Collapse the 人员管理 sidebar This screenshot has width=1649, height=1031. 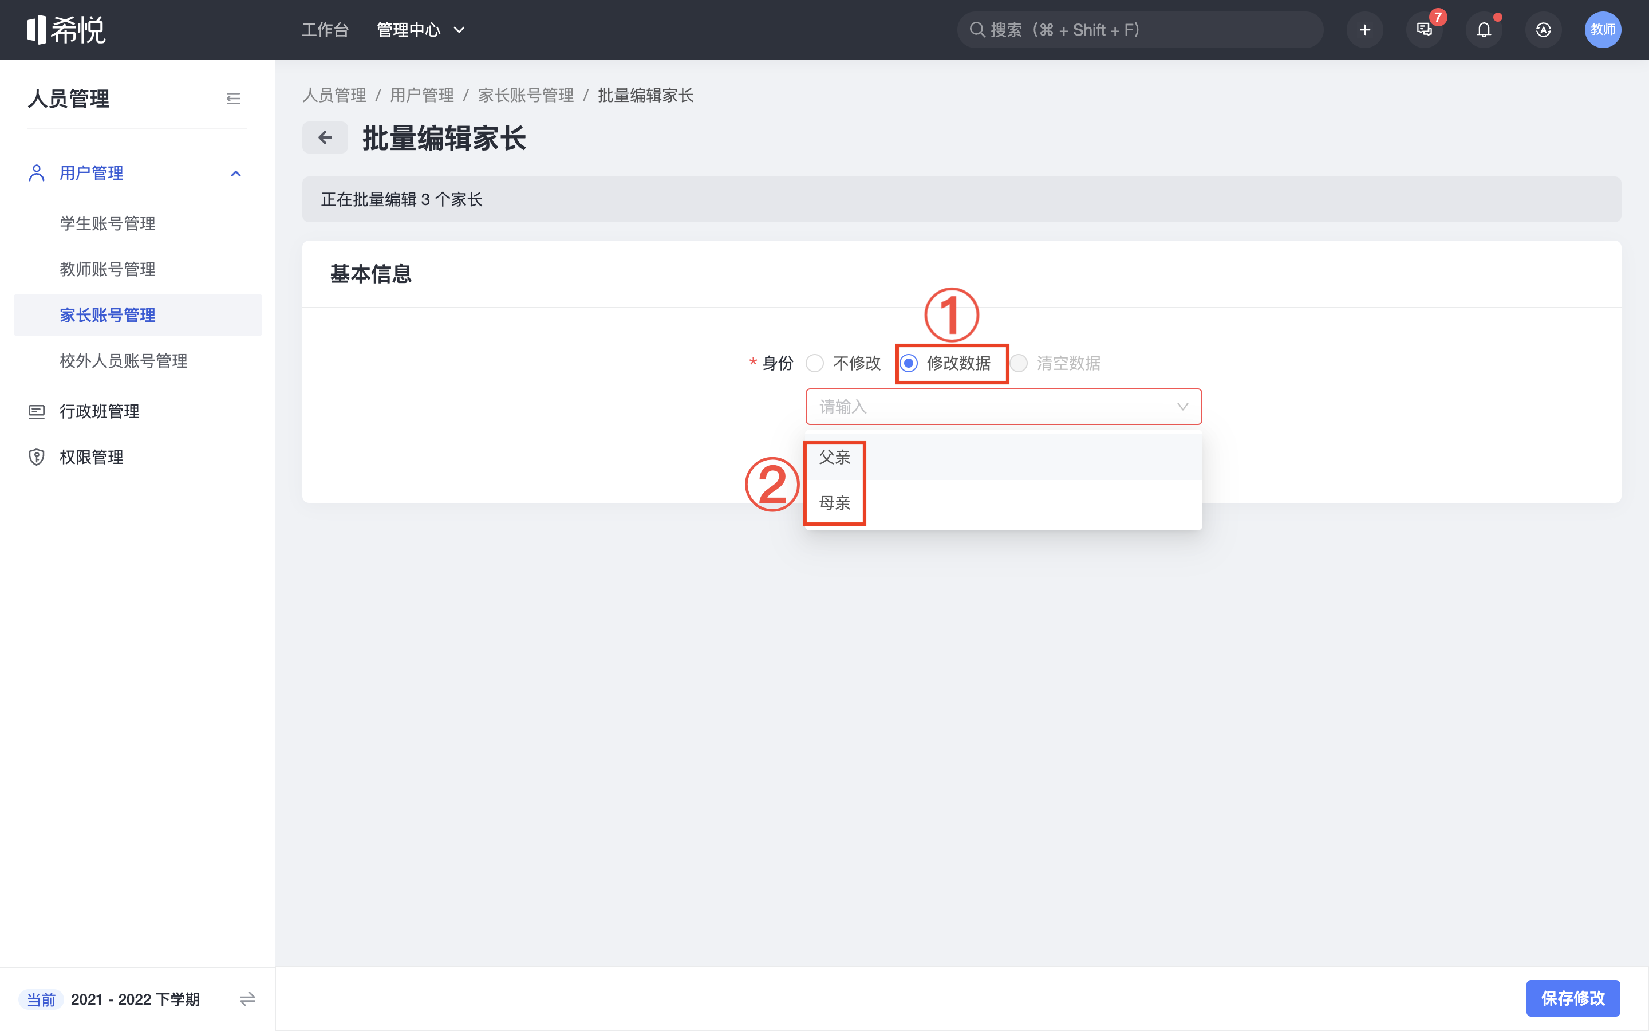point(233,99)
